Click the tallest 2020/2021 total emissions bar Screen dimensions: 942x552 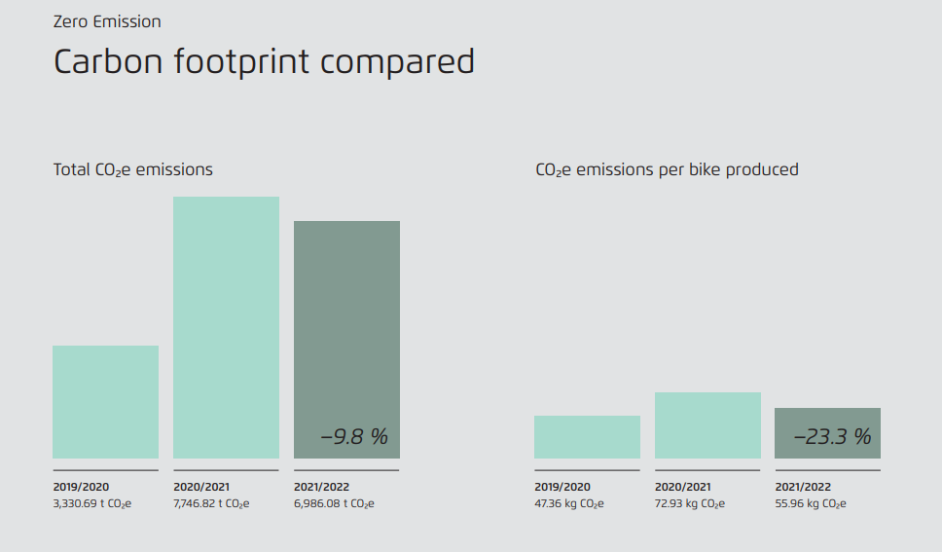point(226,327)
